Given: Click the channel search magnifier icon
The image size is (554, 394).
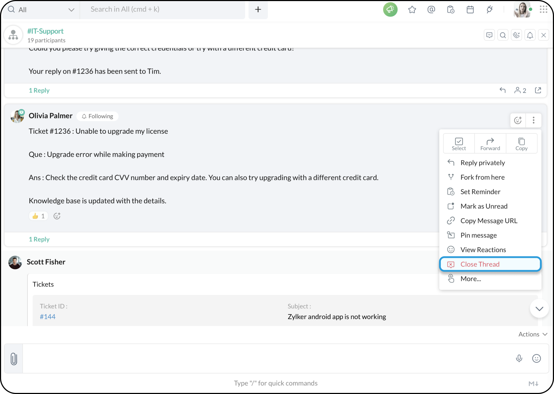Looking at the screenshot, I should tap(503, 35).
